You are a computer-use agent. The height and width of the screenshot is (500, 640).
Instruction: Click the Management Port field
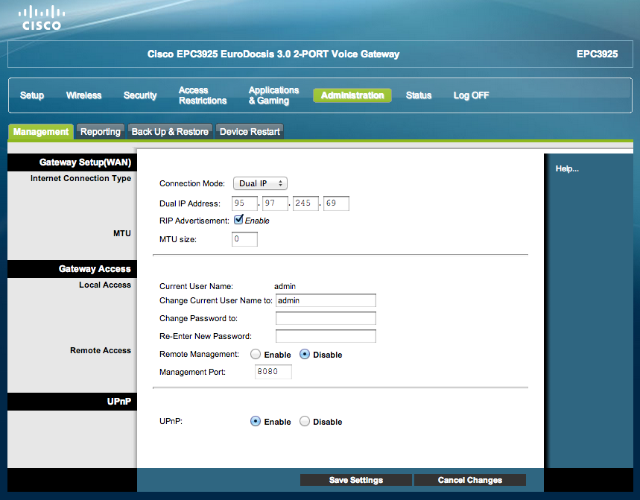pos(273,372)
